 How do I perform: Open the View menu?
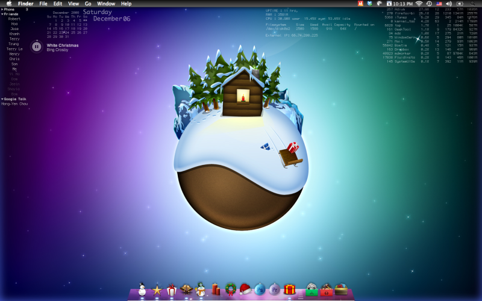[x=74, y=4]
